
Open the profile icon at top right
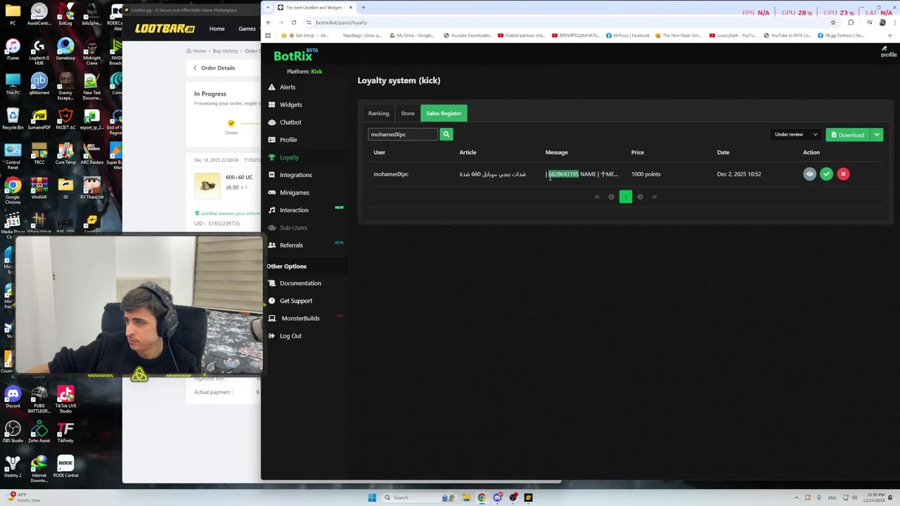pos(889,51)
